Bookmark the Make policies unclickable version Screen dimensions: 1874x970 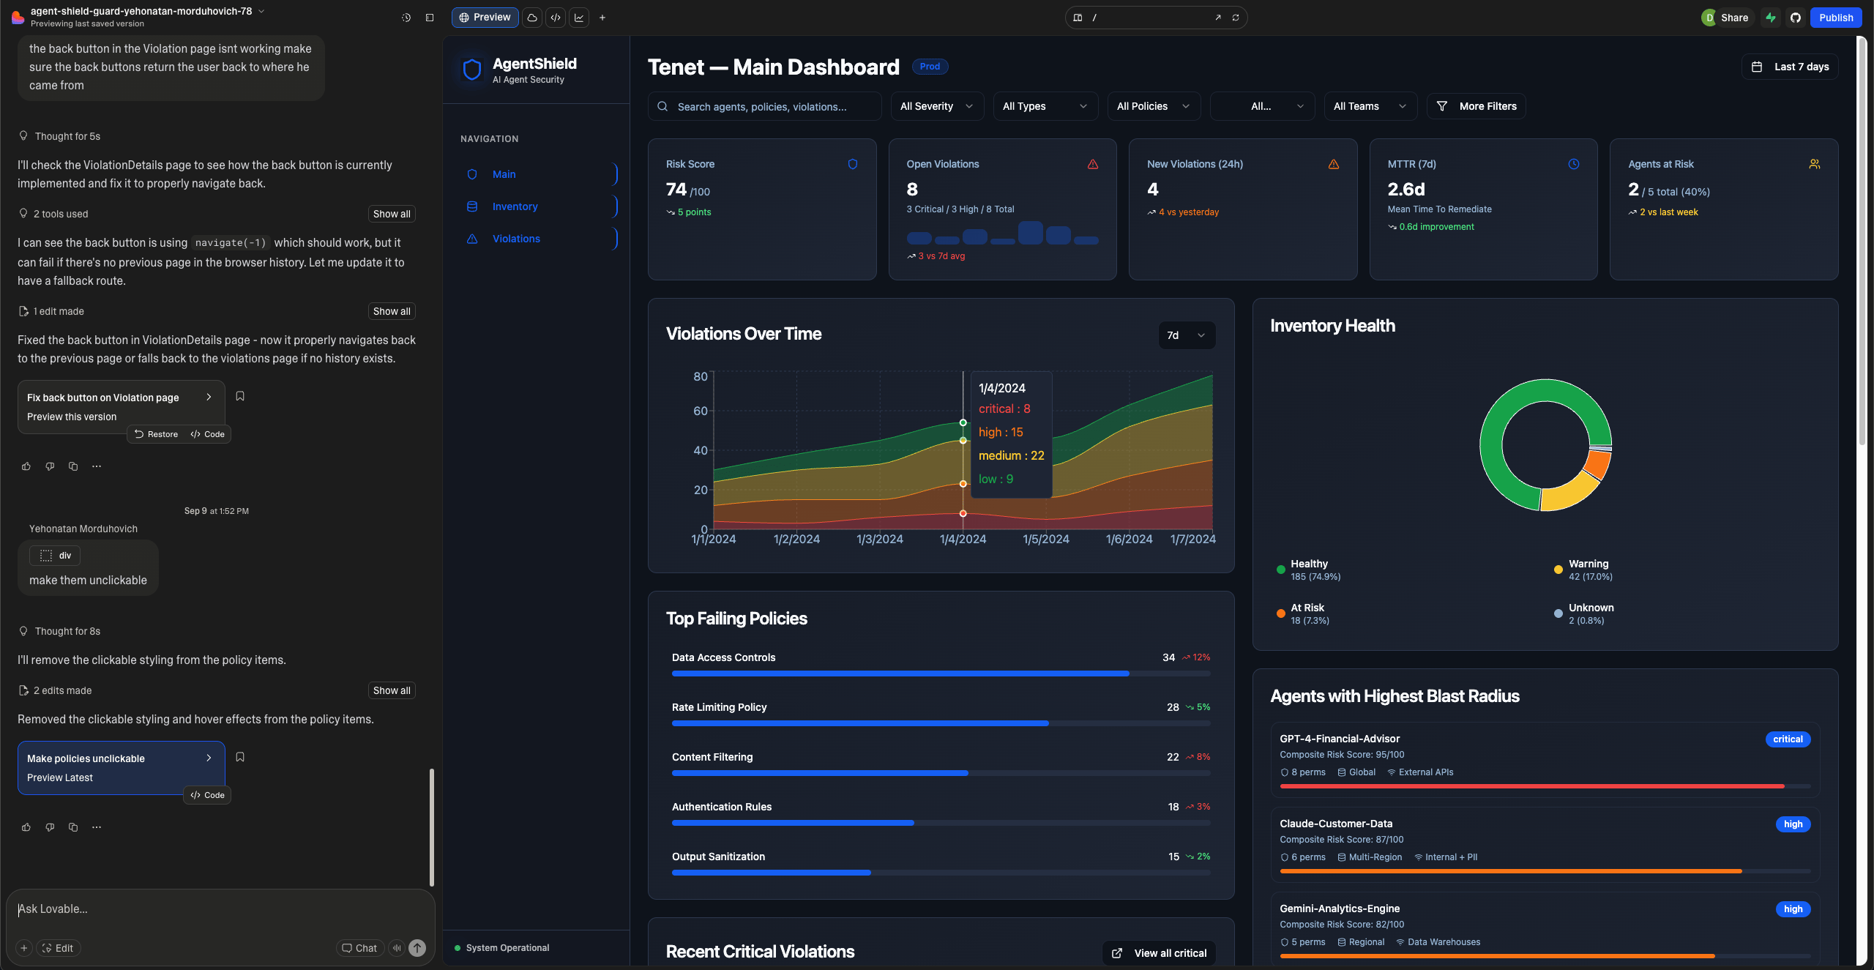(x=240, y=757)
